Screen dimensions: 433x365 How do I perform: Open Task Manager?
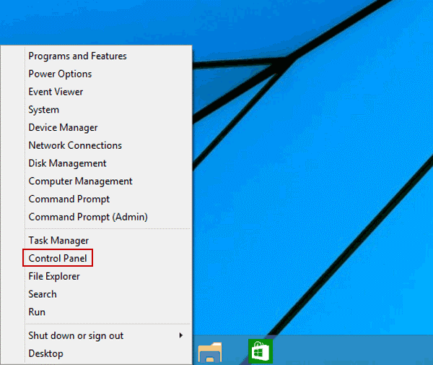(58, 241)
